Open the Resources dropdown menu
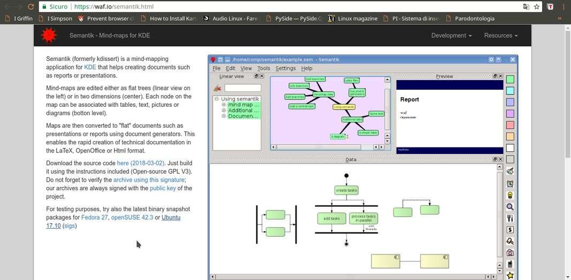 pos(500,35)
